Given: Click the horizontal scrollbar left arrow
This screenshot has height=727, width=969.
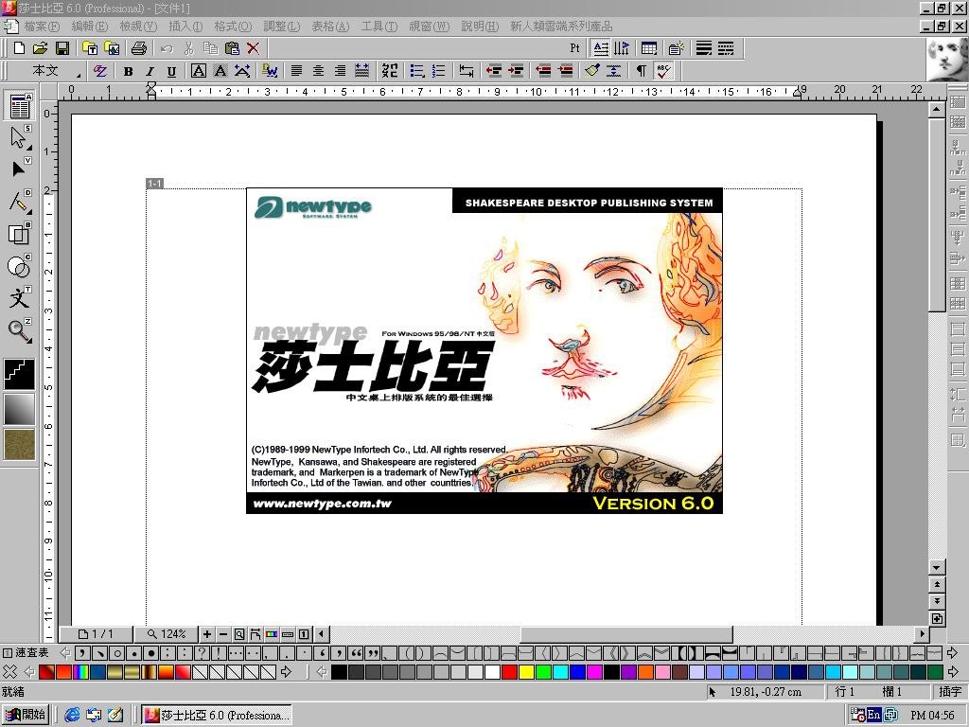Looking at the screenshot, I should click(x=322, y=633).
